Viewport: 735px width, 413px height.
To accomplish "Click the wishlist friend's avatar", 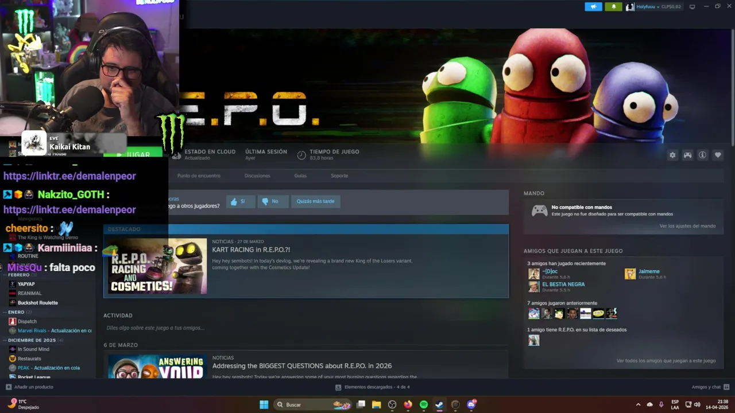I will pyautogui.click(x=533, y=340).
